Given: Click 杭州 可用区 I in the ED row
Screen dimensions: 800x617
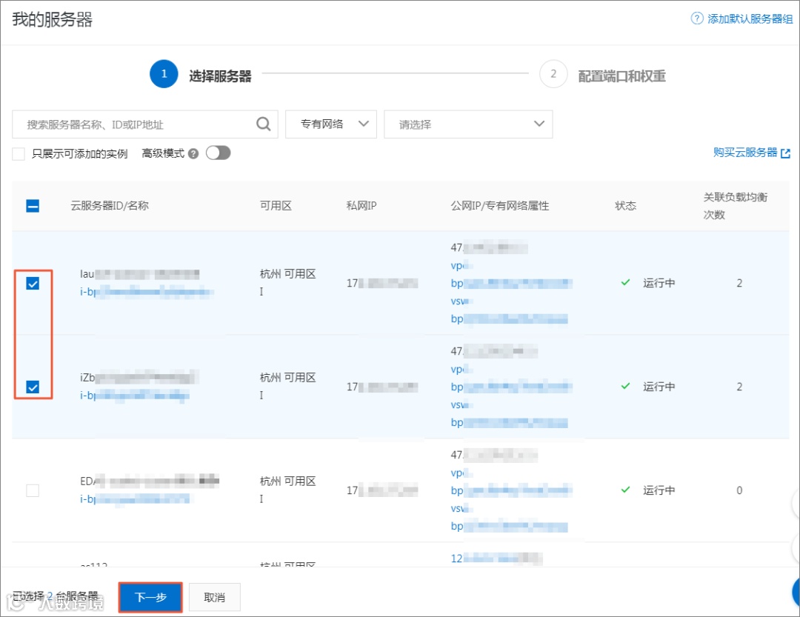Looking at the screenshot, I should pyautogui.click(x=287, y=490).
